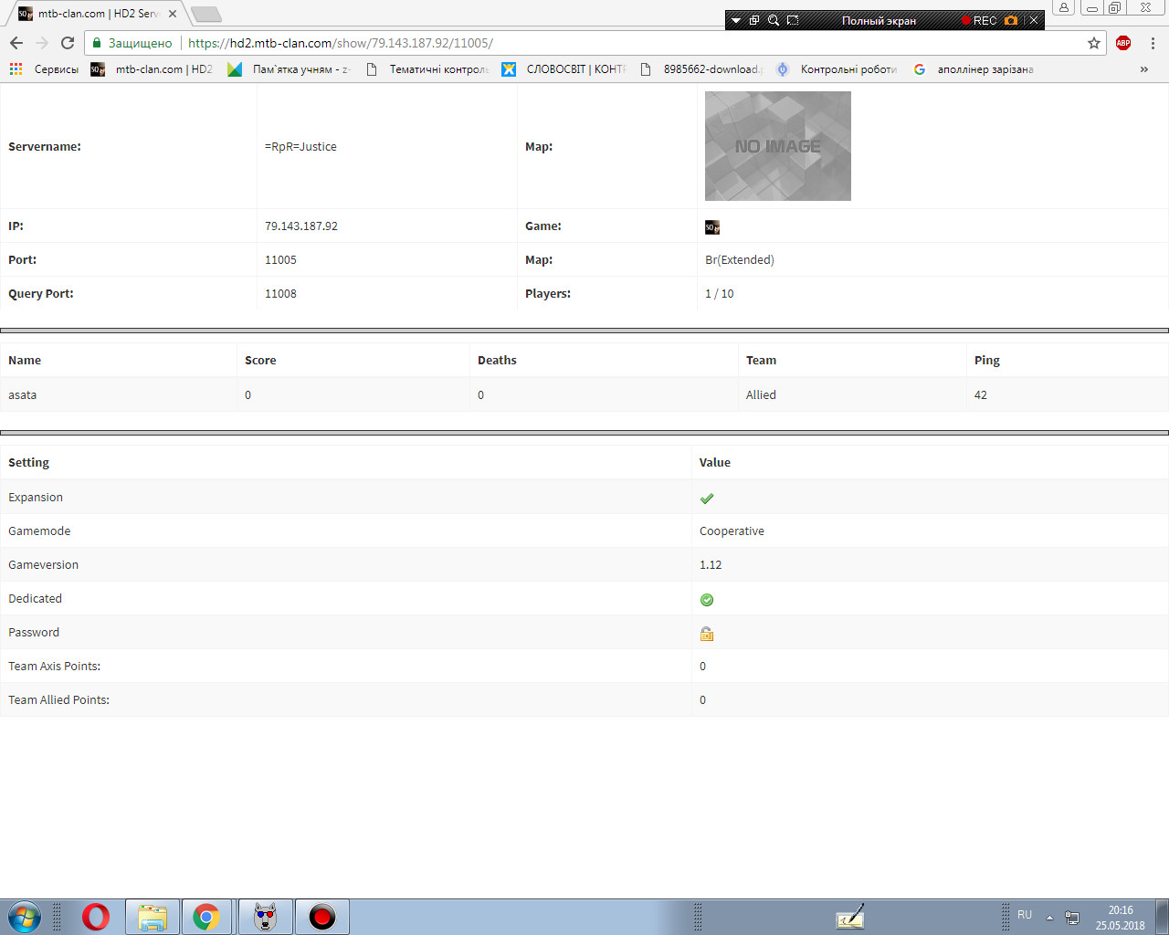Viewport: 1169px width, 935px height.
Task: Open the Chrome three-dot menu
Action: click(1153, 43)
